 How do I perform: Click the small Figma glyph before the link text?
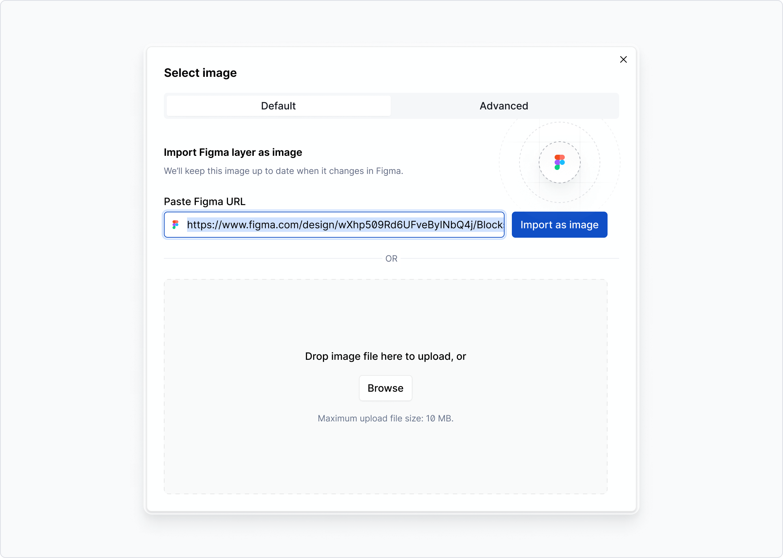(x=176, y=225)
